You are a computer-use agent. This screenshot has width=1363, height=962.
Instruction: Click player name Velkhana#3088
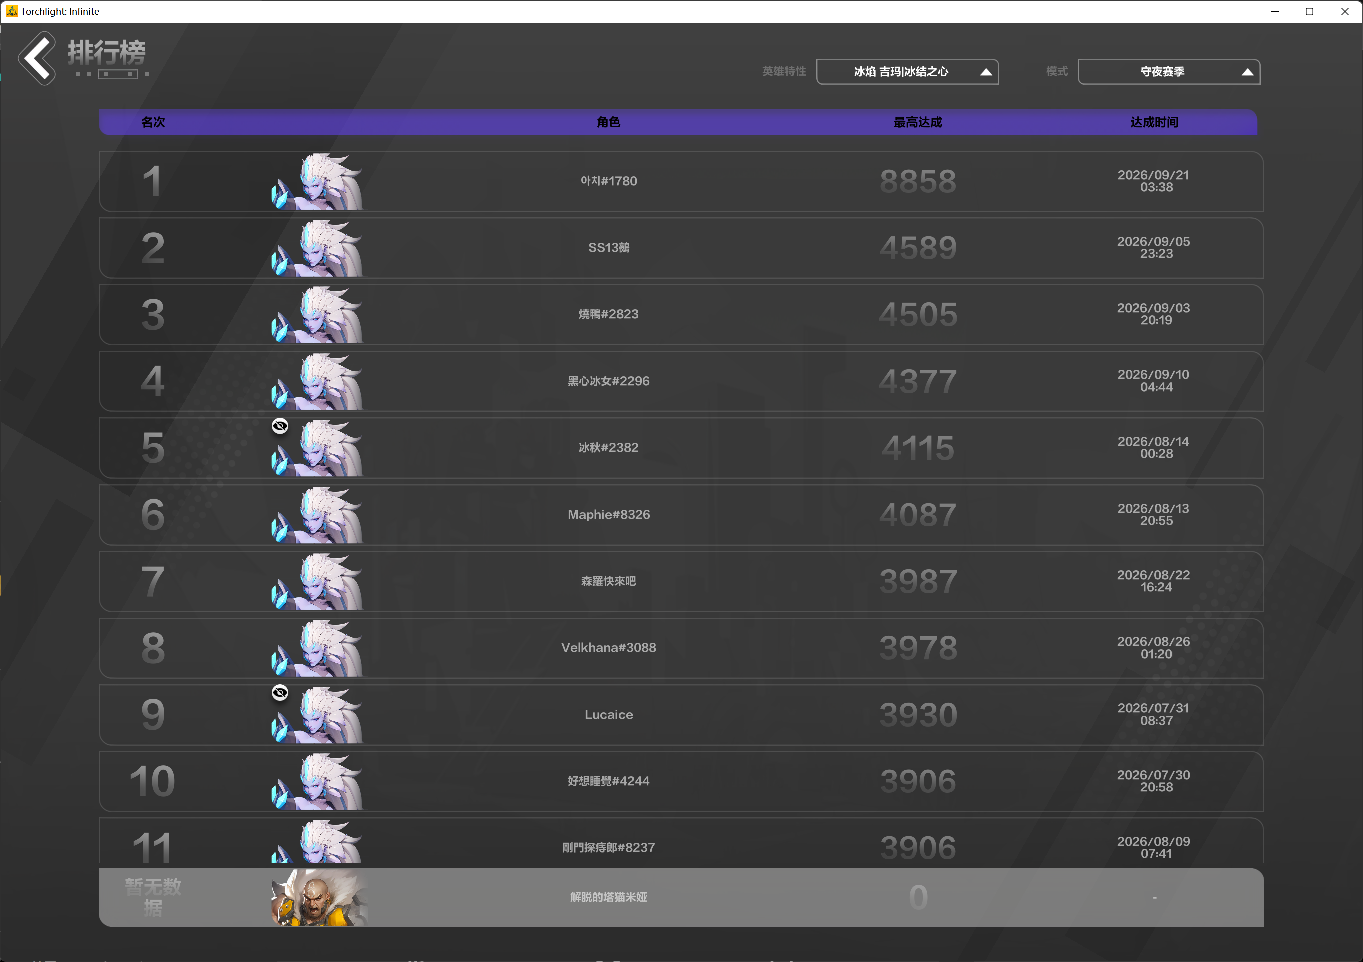coord(609,648)
